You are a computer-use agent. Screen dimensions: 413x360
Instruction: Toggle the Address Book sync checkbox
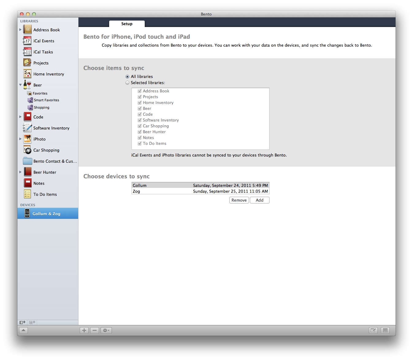(140, 91)
